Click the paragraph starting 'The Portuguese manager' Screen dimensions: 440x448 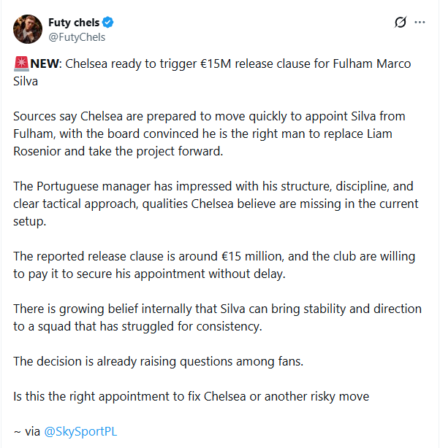pyautogui.click(x=216, y=202)
